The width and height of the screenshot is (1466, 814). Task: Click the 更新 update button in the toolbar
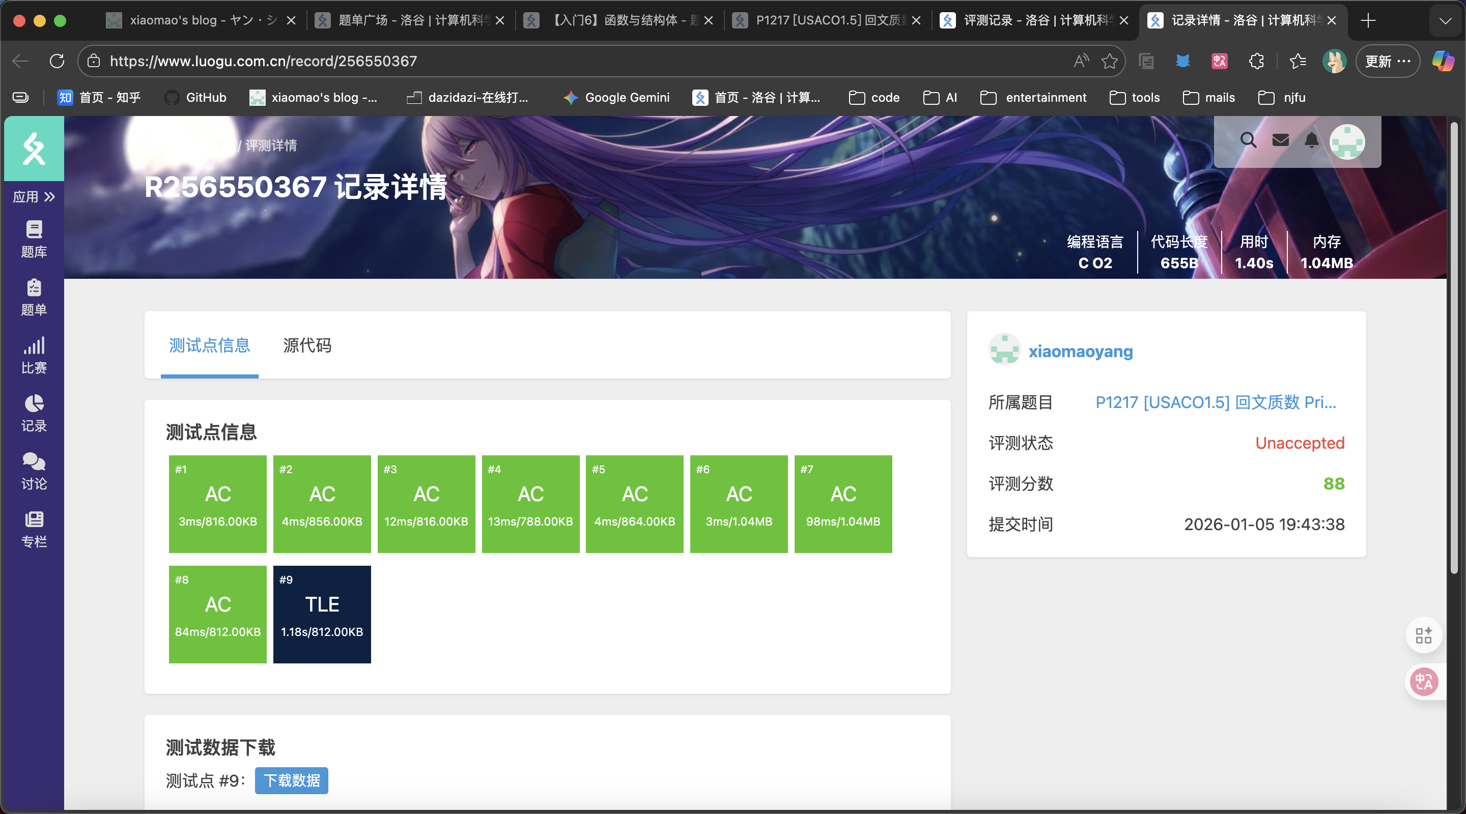pos(1388,61)
